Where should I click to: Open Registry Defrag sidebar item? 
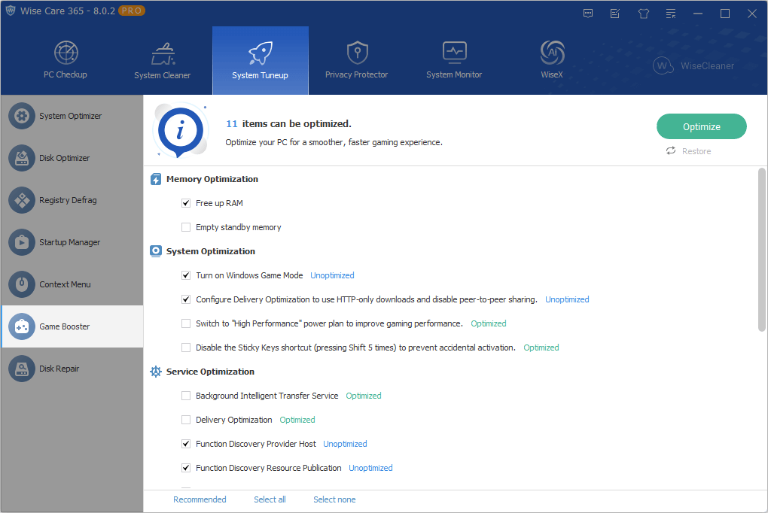click(72, 200)
